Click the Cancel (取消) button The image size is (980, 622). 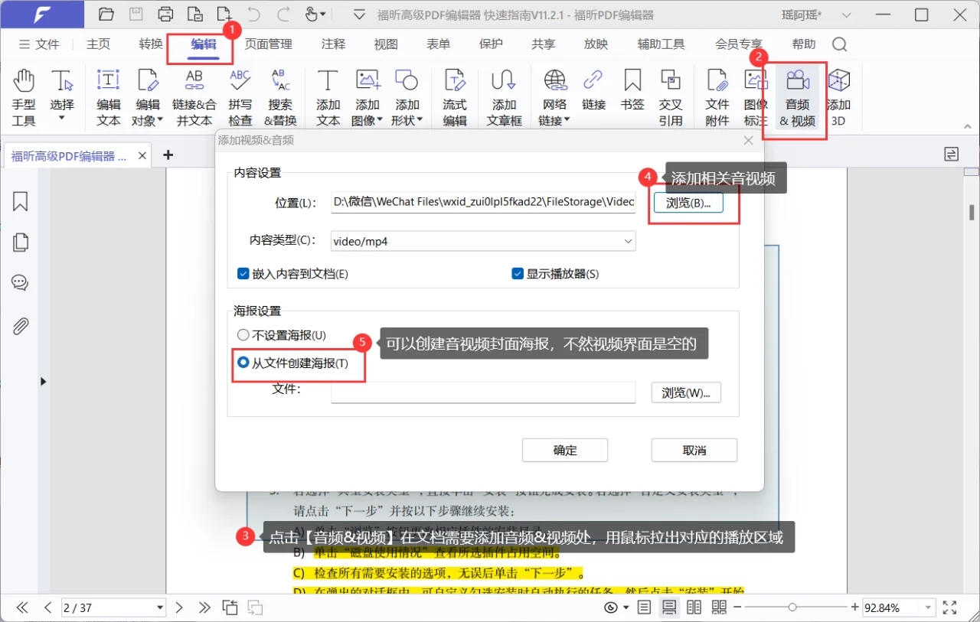(694, 450)
